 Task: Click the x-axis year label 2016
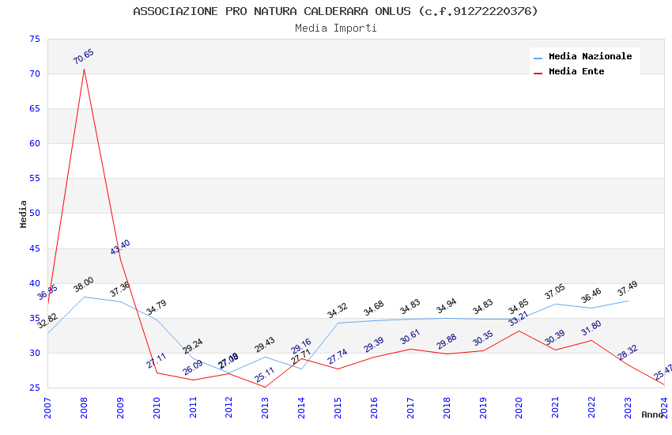[x=374, y=407]
